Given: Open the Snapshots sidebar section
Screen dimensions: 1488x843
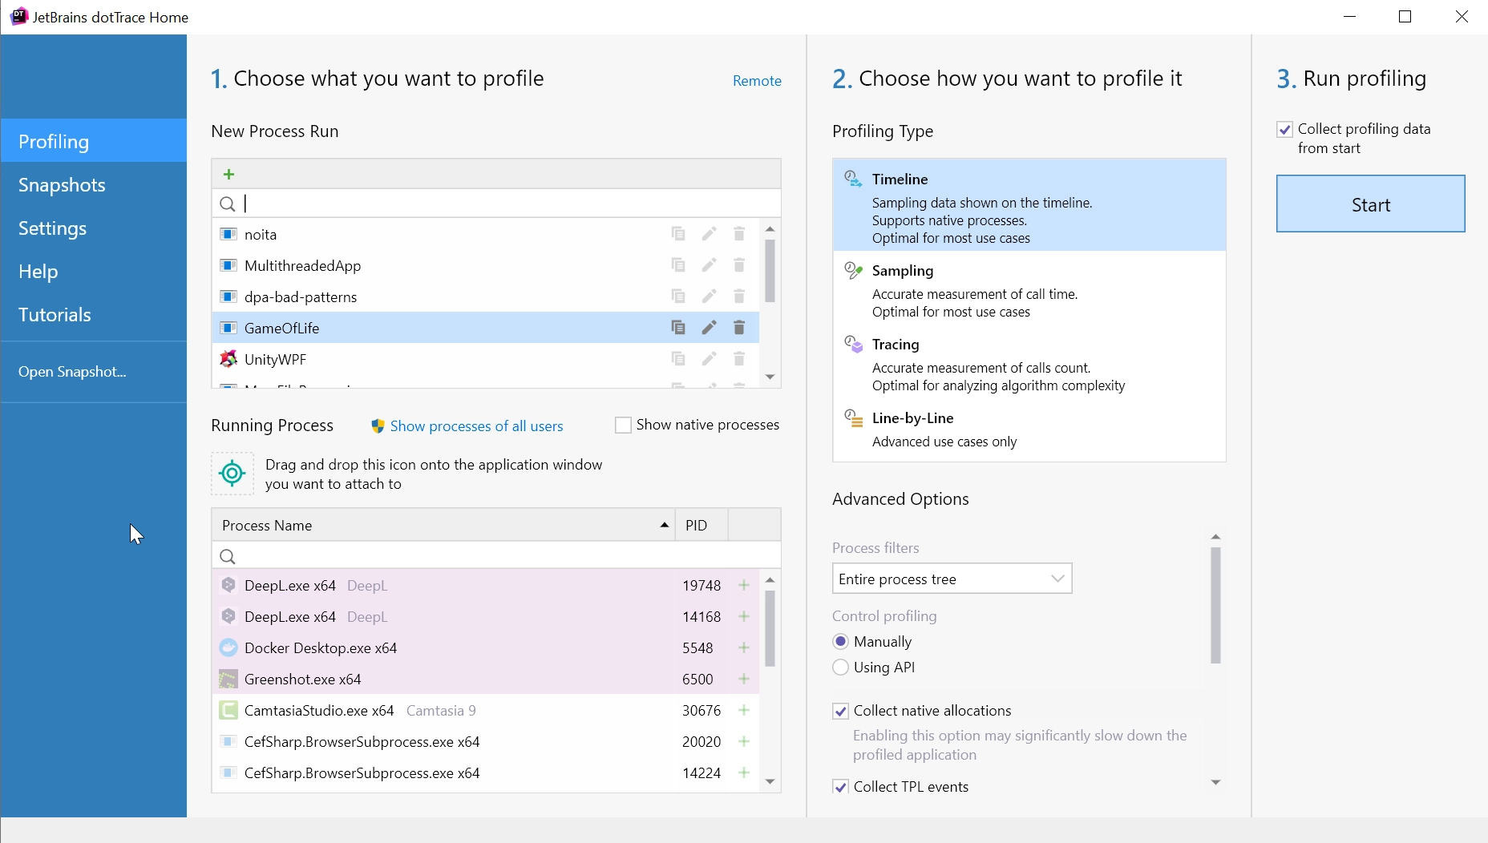Looking at the screenshot, I should coord(94,185).
